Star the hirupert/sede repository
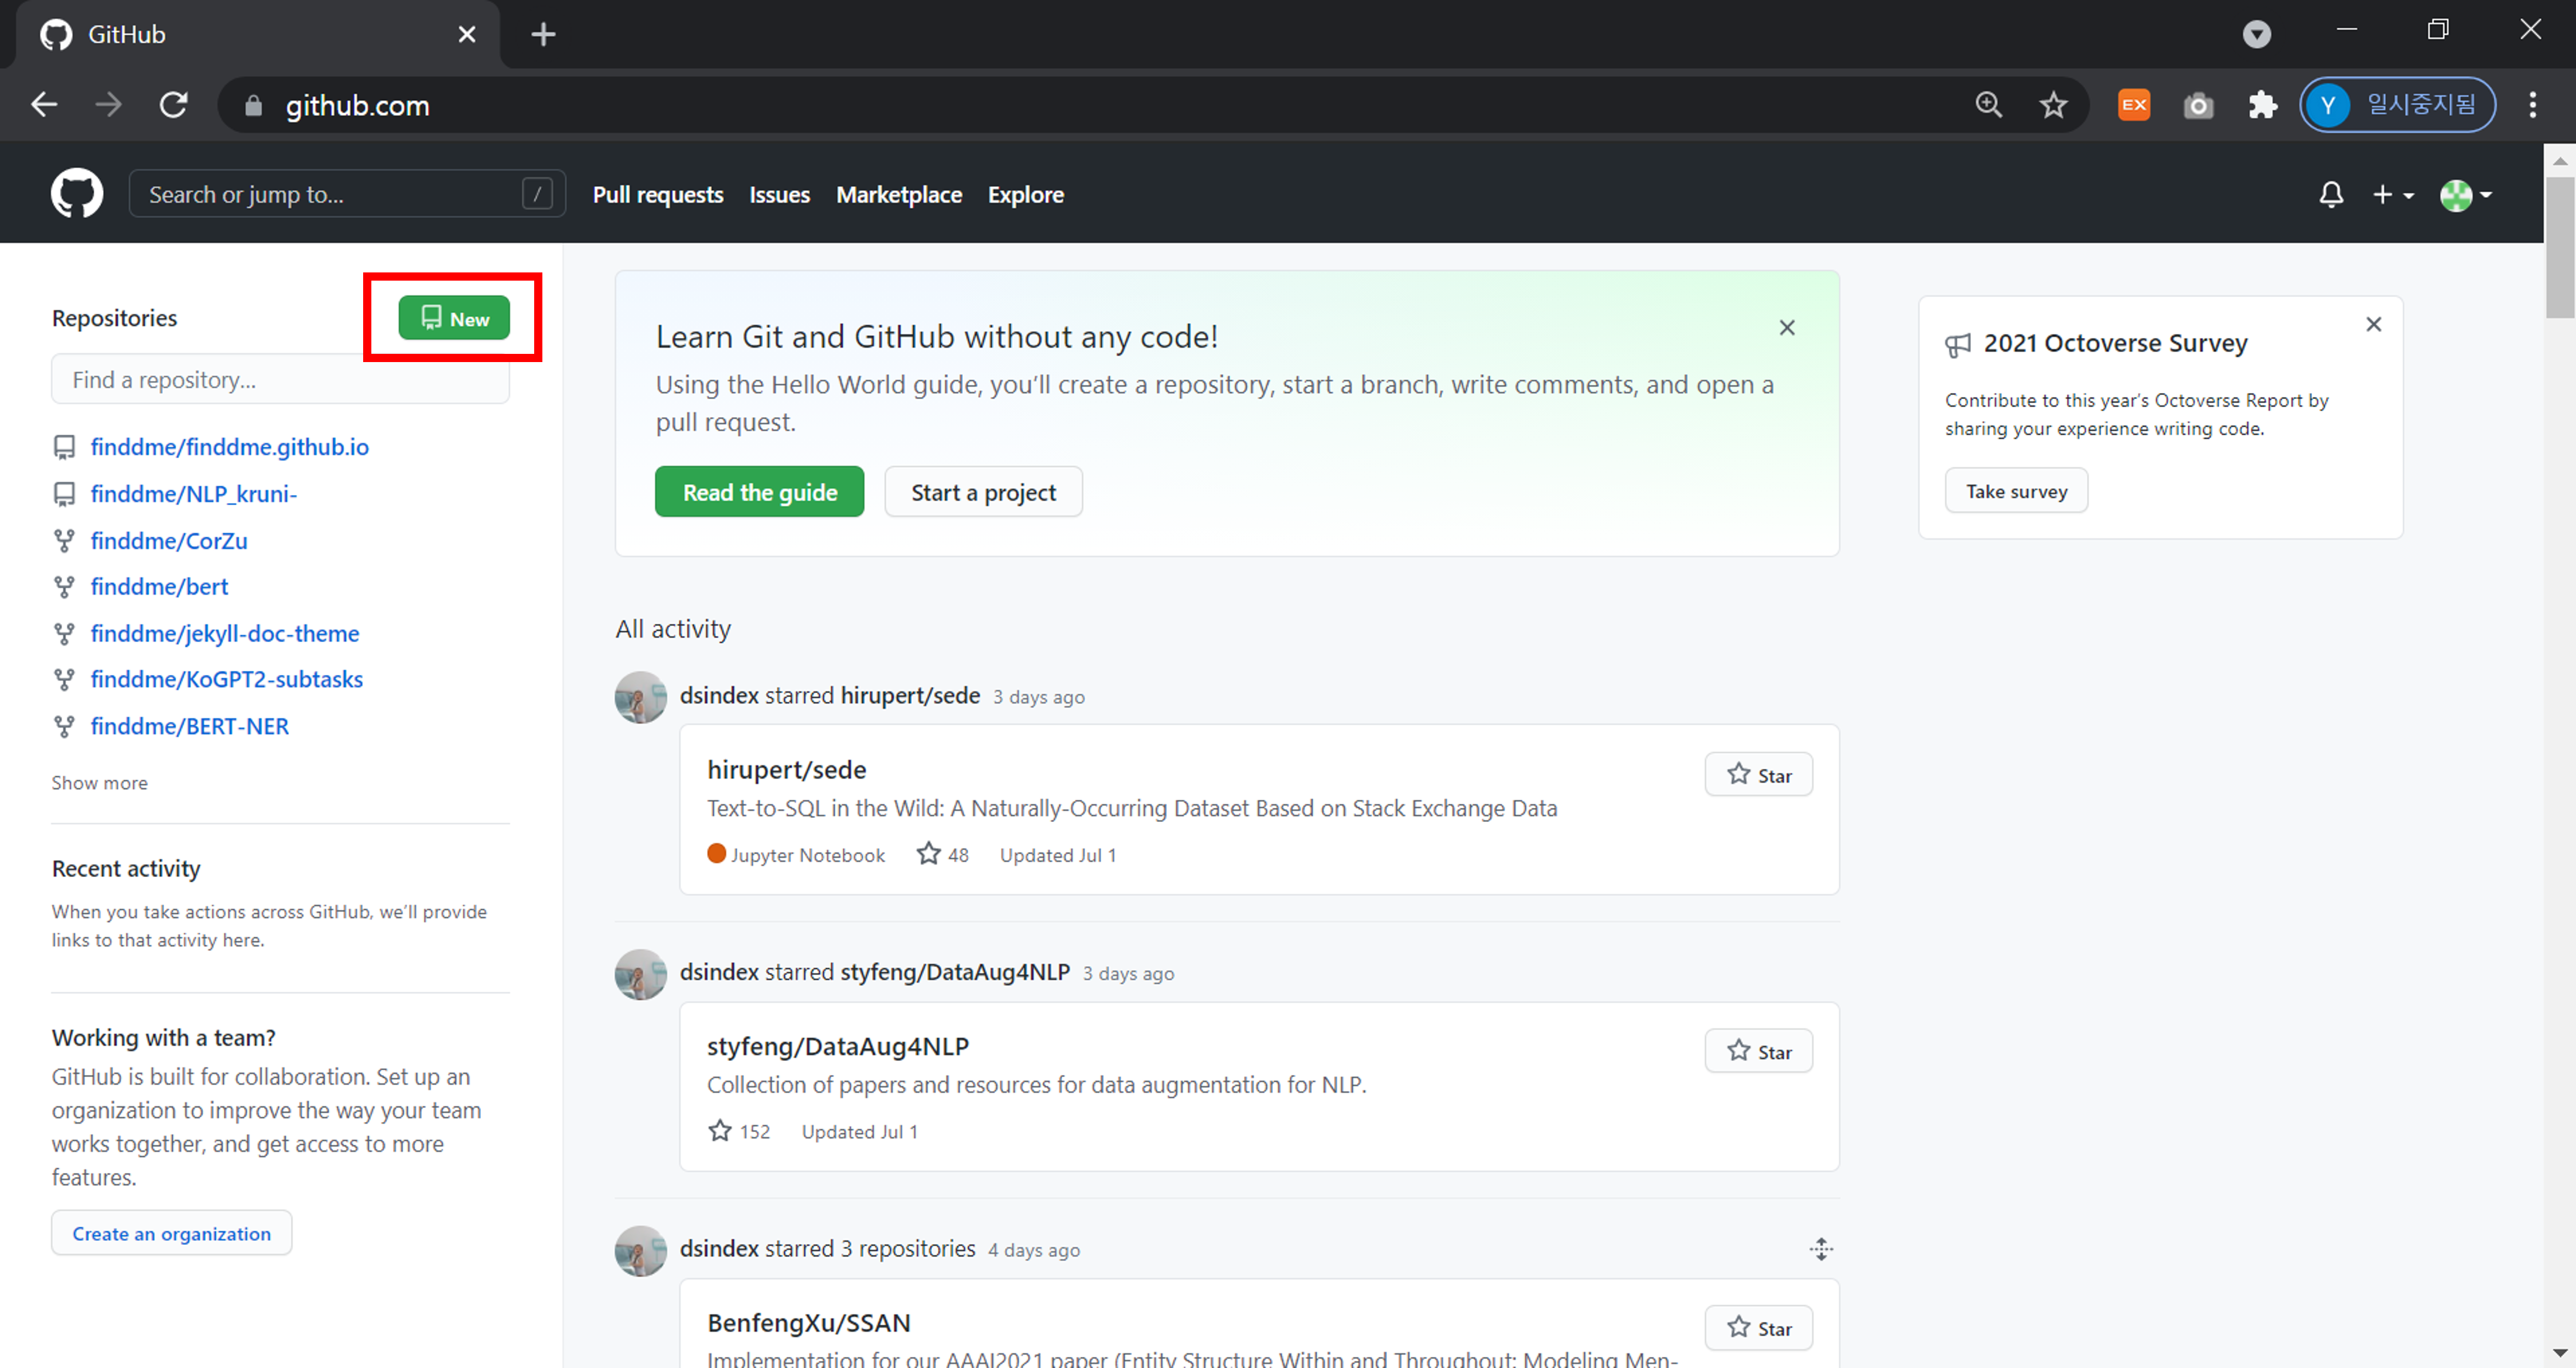 tap(1759, 774)
